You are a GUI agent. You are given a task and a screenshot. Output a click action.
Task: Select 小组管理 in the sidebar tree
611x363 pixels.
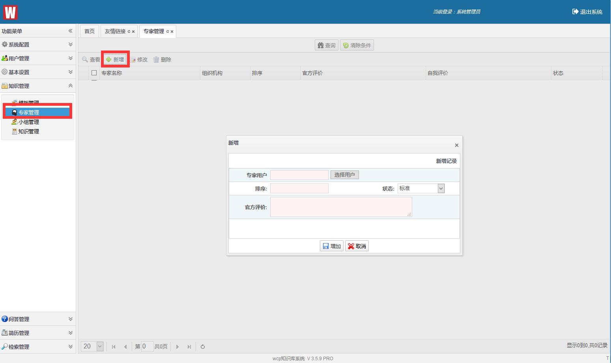coord(28,122)
